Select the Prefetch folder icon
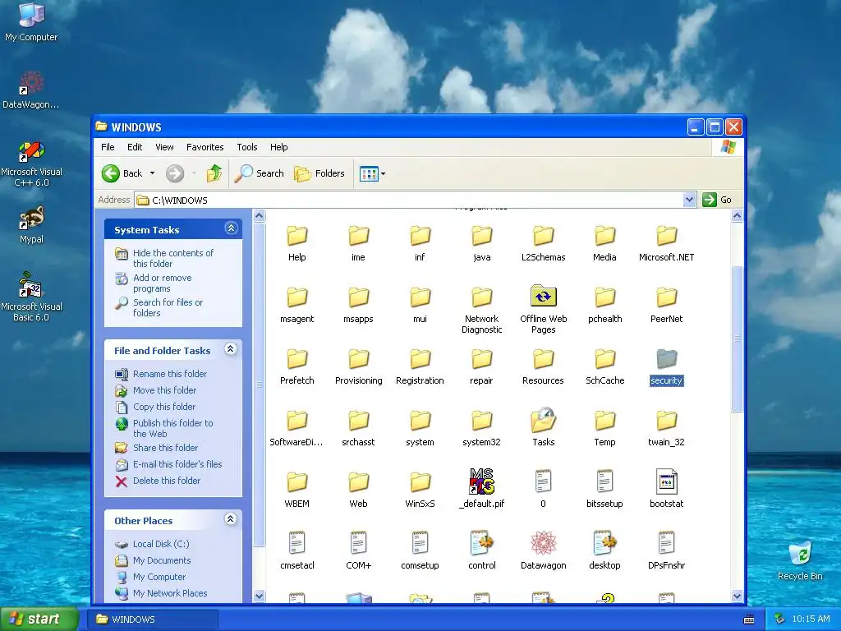The height and width of the screenshot is (631, 841). [x=296, y=358]
